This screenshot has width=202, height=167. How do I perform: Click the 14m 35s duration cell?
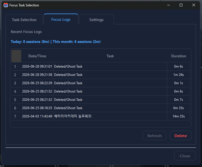point(179,116)
